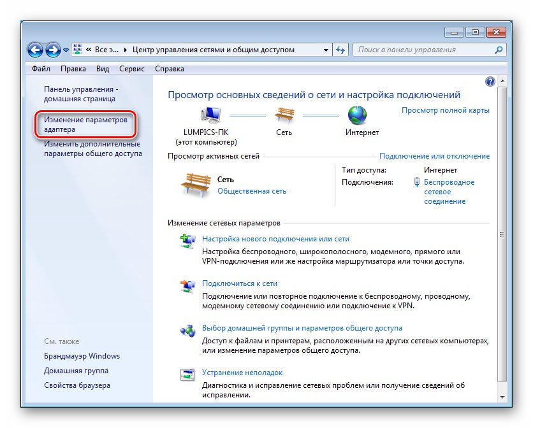Open Настройка нового подключения или сети link
The image size is (533, 428).
[x=275, y=239]
